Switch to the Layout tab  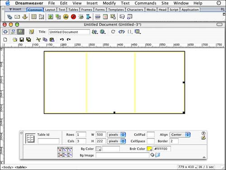point(50,10)
